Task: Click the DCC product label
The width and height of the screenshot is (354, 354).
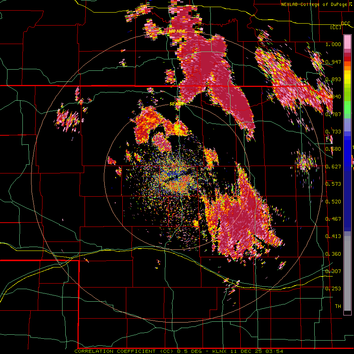Action: tap(346, 24)
